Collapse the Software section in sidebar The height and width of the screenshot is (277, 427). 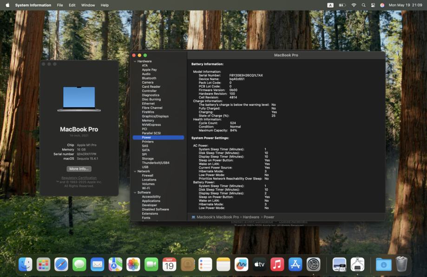click(135, 193)
